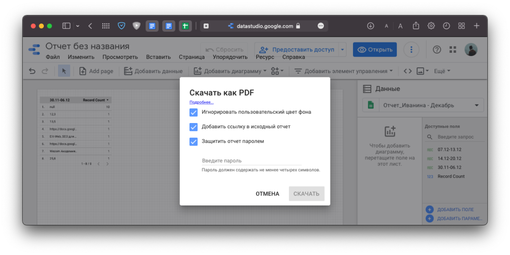Click Добавить данные in the toolbar

click(x=153, y=71)
